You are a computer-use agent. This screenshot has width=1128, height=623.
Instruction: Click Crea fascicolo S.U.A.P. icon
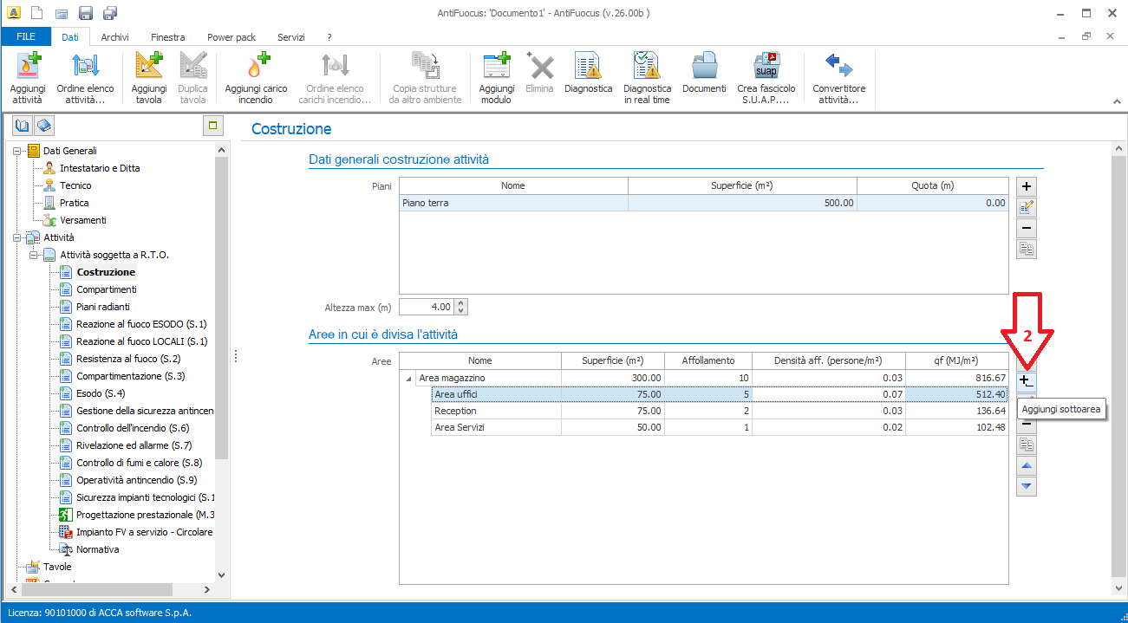pyautogui.click(x=766, y=76)
